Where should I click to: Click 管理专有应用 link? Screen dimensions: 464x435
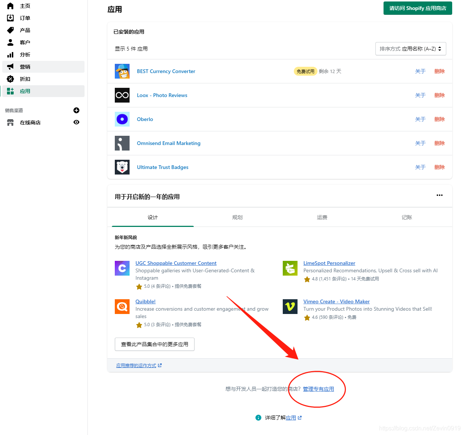(x=319, y=389)
